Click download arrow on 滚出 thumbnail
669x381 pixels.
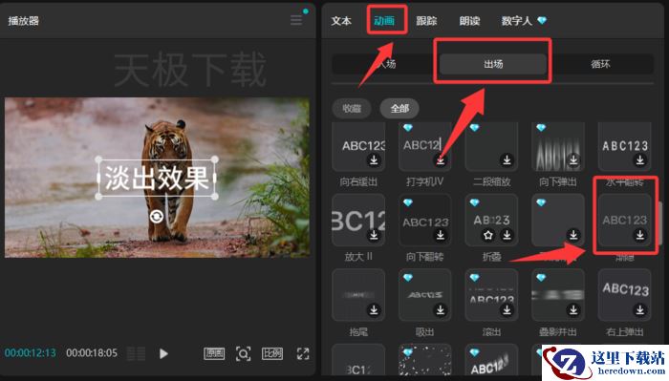[x=507, y=309]
